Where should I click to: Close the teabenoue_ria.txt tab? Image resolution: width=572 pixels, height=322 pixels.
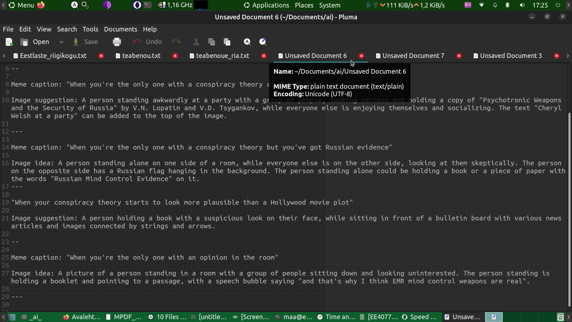(264, 56)
